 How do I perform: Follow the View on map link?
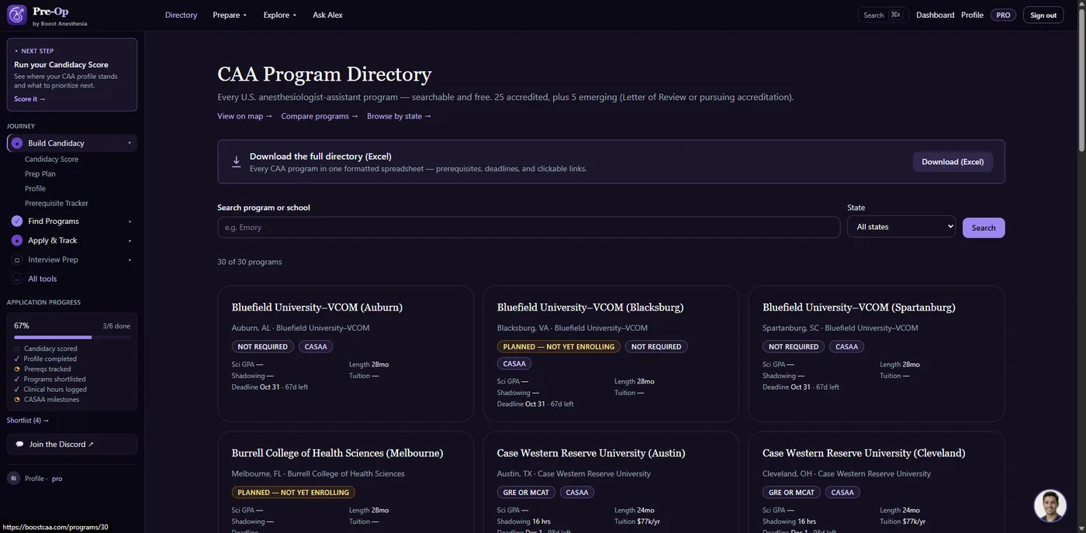[x=244, y=116]
